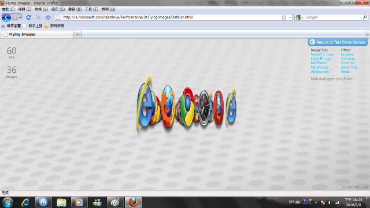Screen dimensions: 370x208
Task: Open the 最常瀏覽 bookmarks folder
Action: (x=11, y=26)
